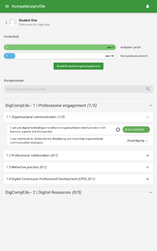Open the hamburger navigation menu

(7, 6)
